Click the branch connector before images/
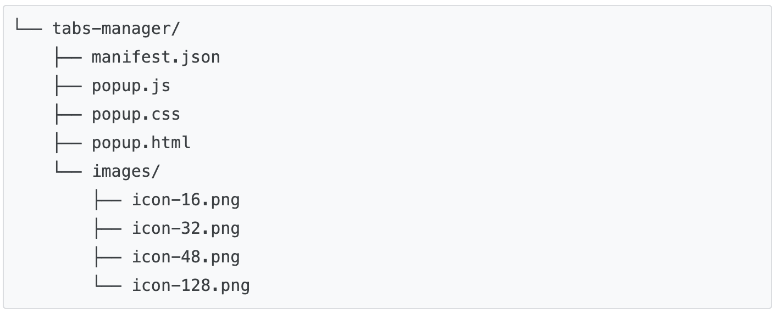Image resolution: width=776 pixels, height=314 pixels. click(x=68, y=171)
